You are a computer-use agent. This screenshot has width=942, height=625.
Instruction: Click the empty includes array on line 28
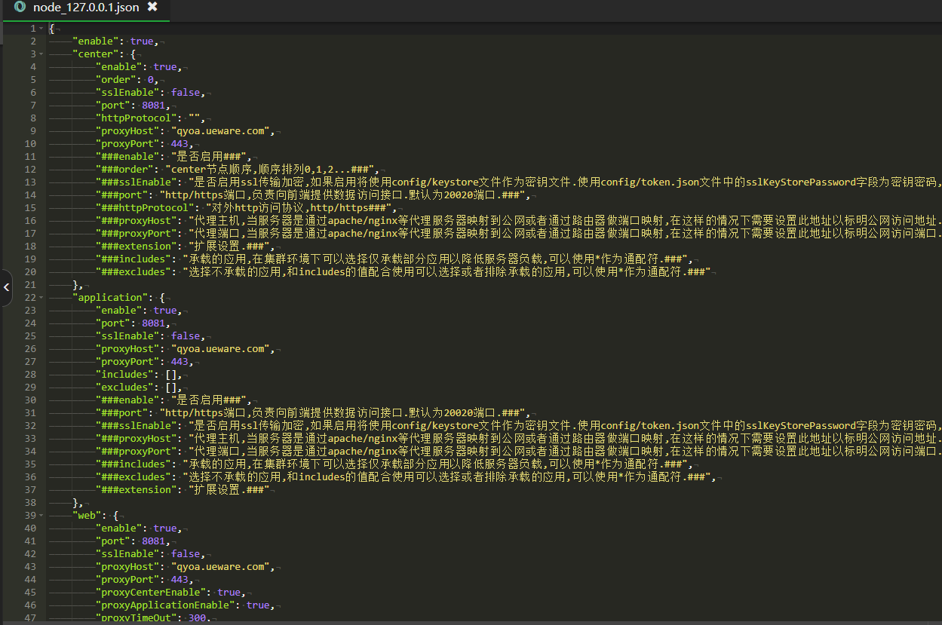173,375
